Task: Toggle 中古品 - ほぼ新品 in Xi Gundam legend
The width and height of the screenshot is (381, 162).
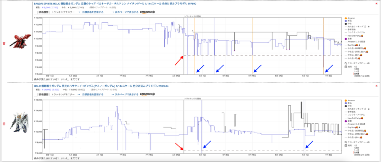Action: (355, 131)
